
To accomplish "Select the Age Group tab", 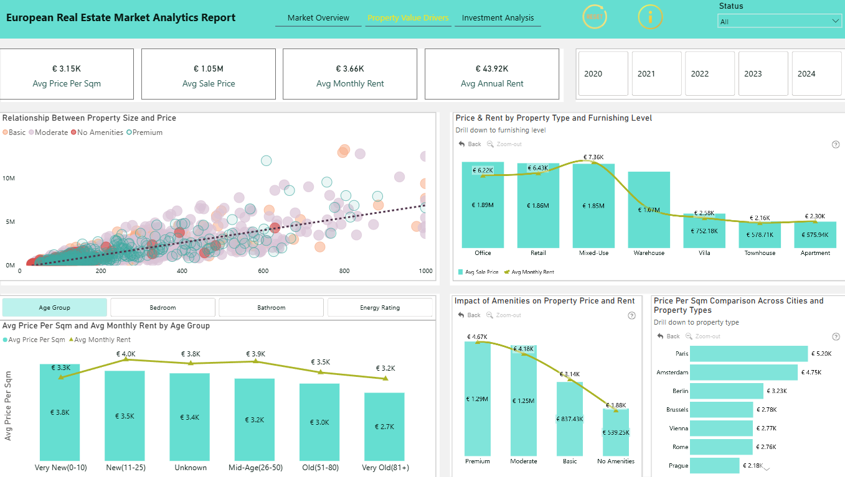I will click(55, 308).
